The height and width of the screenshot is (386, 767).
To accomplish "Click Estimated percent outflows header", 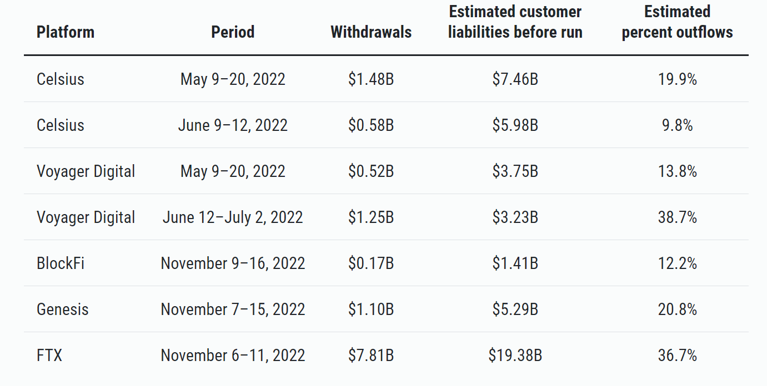I will pos(677,22).
